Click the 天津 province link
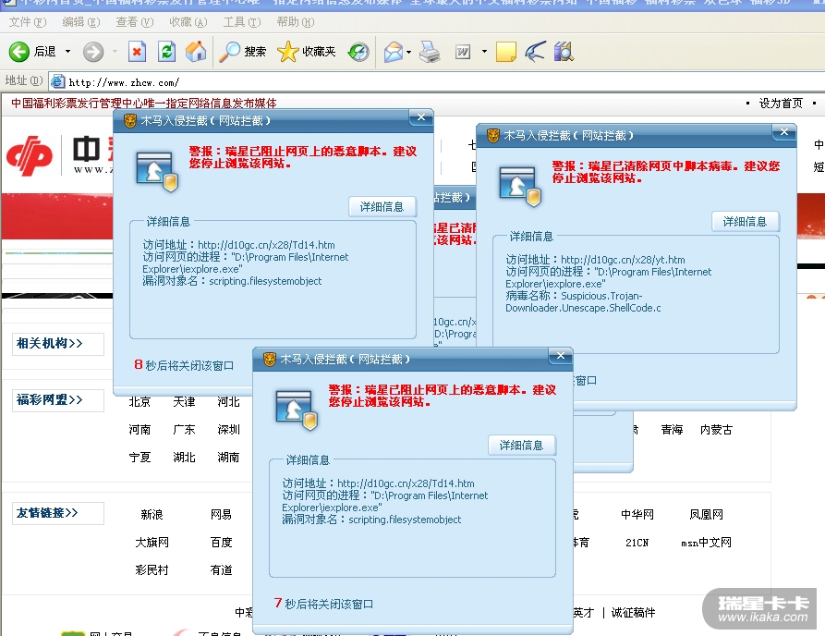The height and width of the screenshot is (636, 825). pos(184,402)
